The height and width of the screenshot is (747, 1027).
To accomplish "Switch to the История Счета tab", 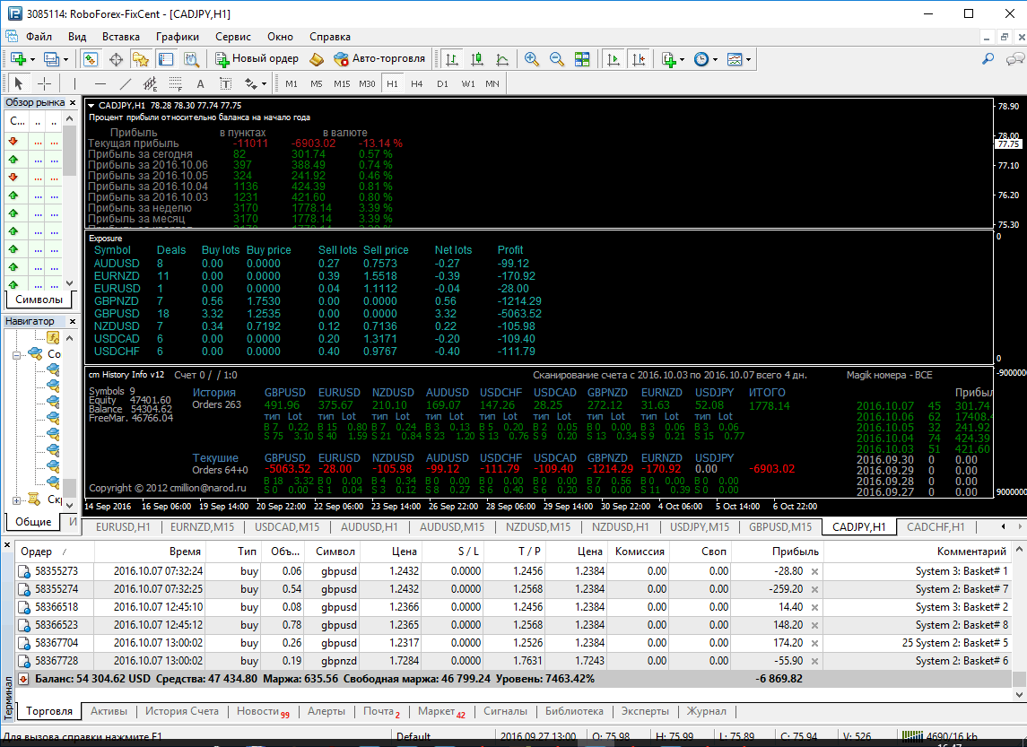I will (182, 711).
